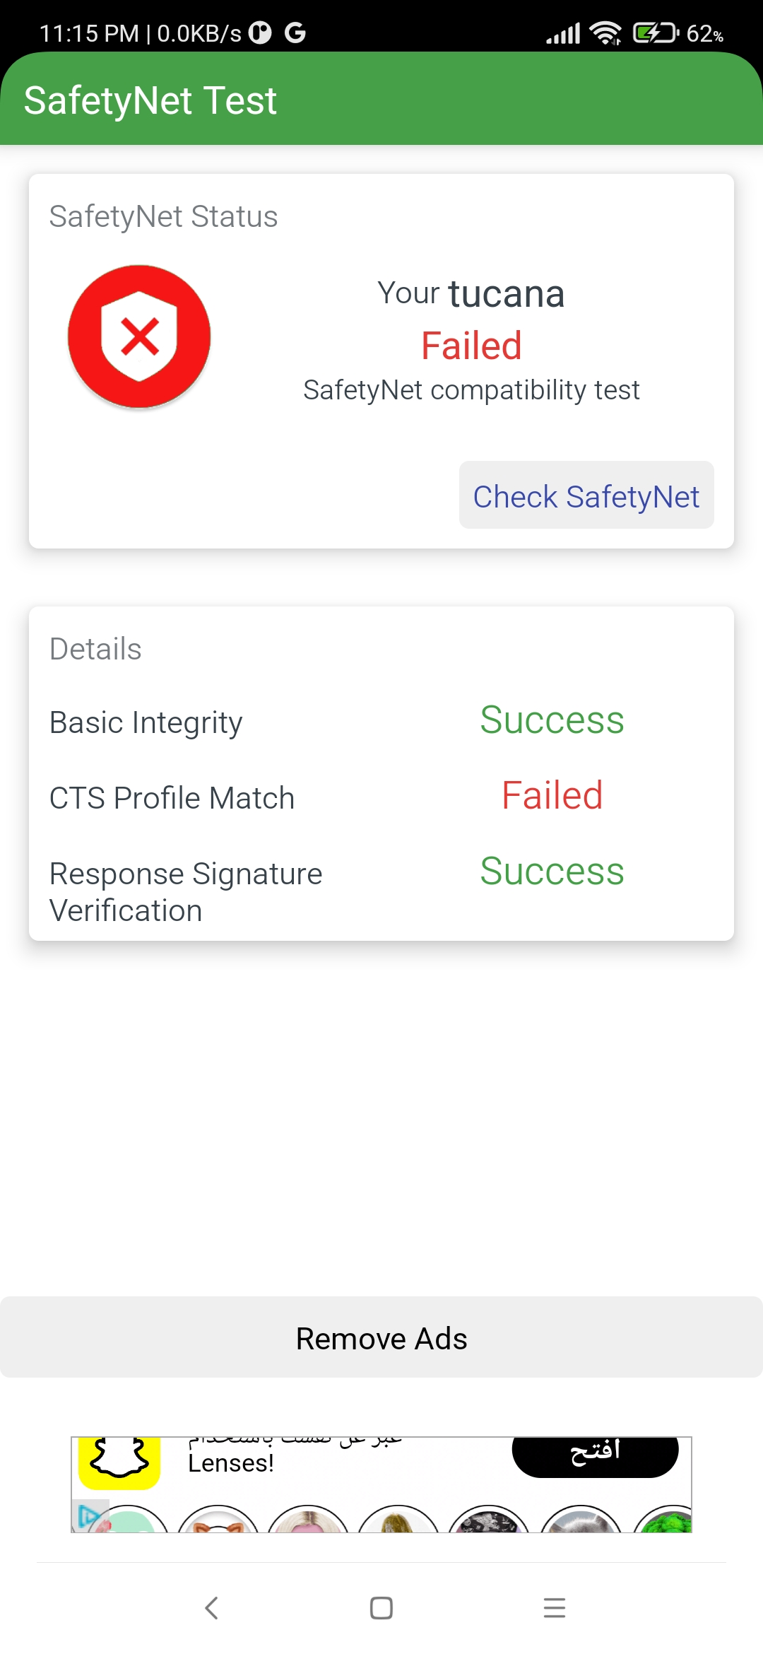Tap the SafetyNet Test app title
Screen dimensions: 763x1654
pyautogui.click(x=150, y=100)
